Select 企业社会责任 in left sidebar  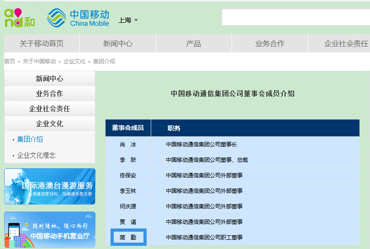pos(49,109)
